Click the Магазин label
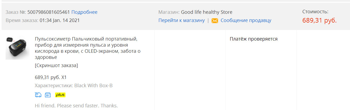This screenshot has width=350, height=110. click(x=169, y=12)
